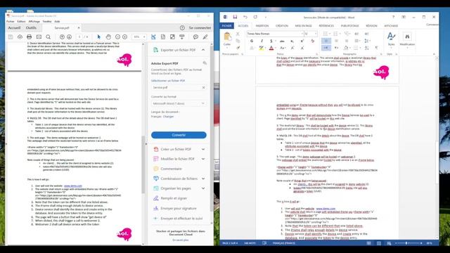Click the page number field in Acrobat

(x=79, y=37)
